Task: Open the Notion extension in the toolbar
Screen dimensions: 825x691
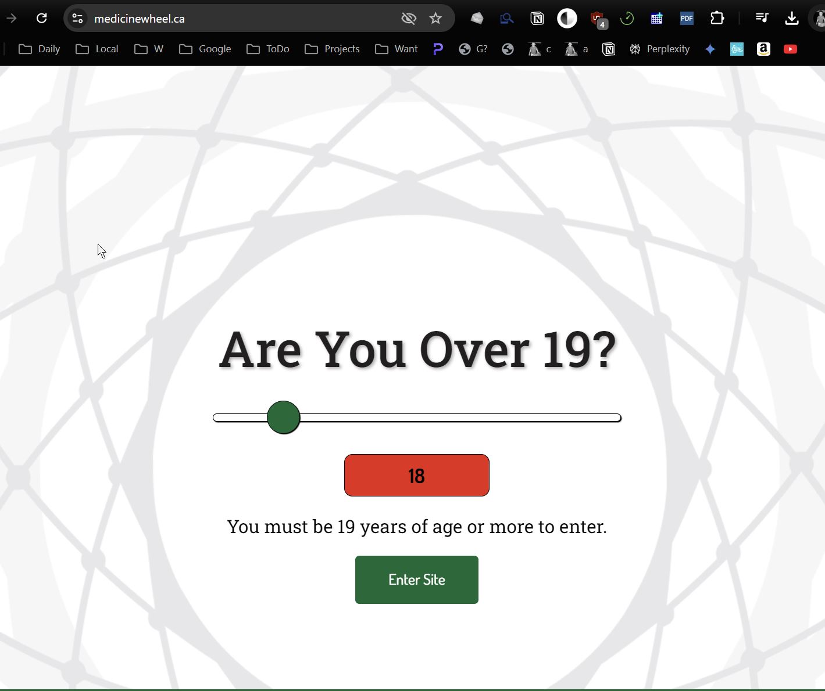Action: coord(537,19)
